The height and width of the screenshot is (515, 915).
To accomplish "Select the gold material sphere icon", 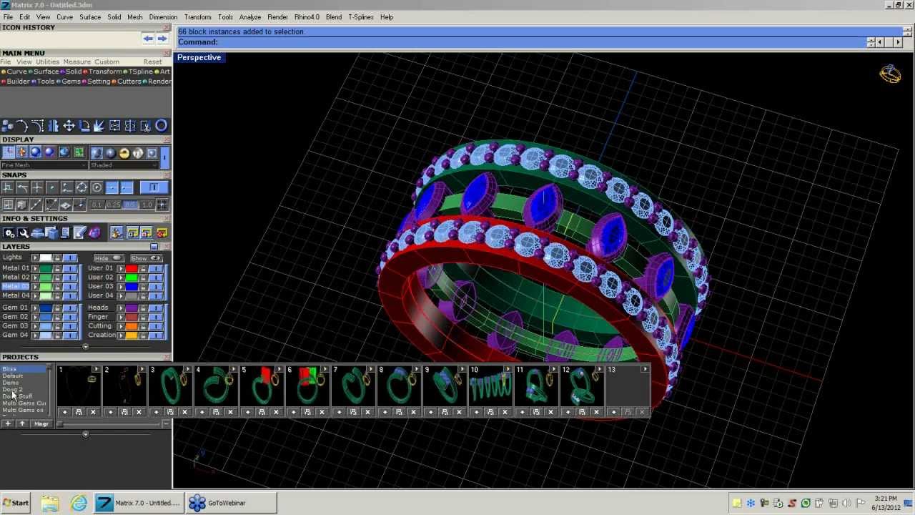I will pos(124,153).
